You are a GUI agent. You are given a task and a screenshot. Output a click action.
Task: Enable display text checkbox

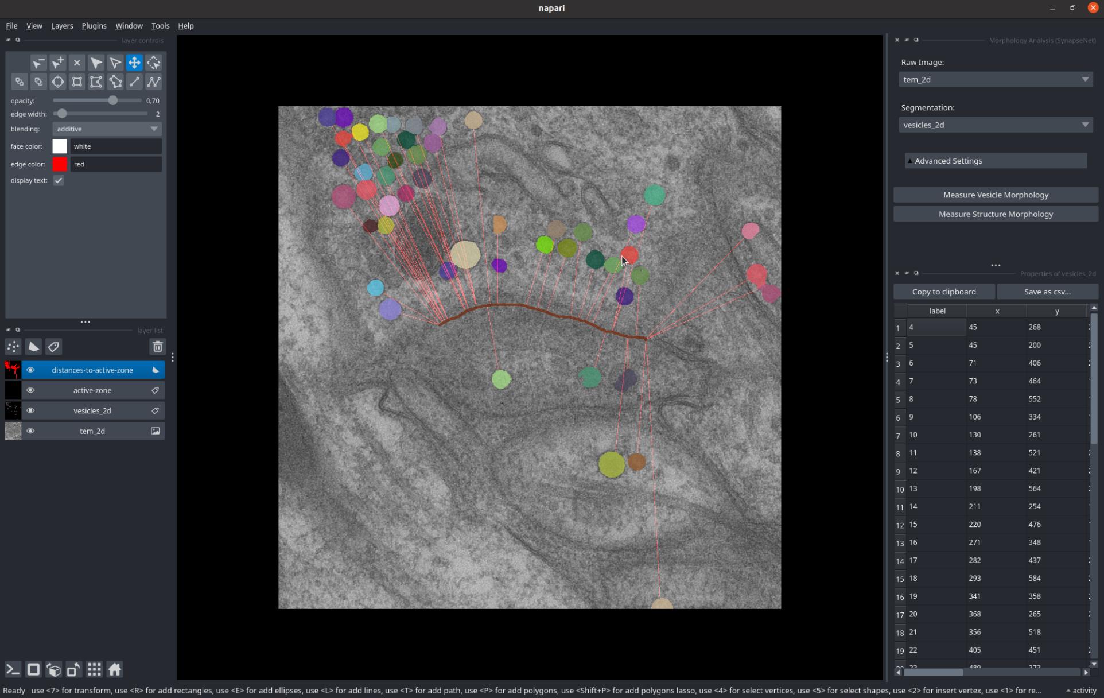pos(59,180)
